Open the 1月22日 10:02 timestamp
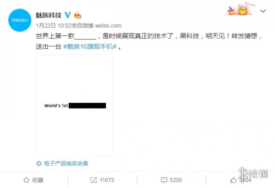The width and height of the screenshot is (275, 188). 54,26
